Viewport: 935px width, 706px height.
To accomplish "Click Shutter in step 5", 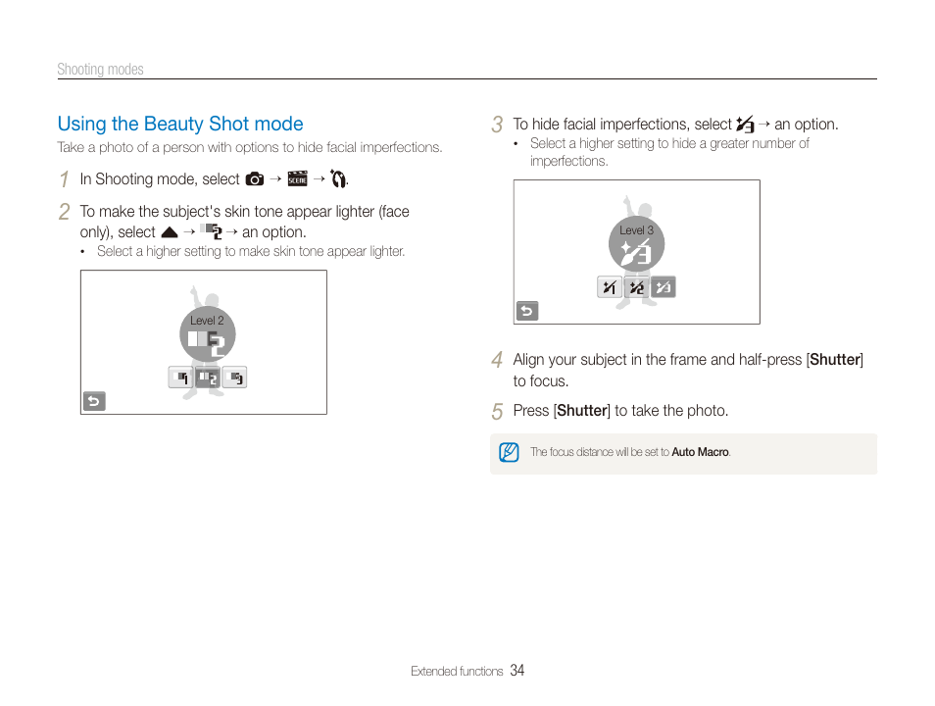I will click(x=582, y=411).
